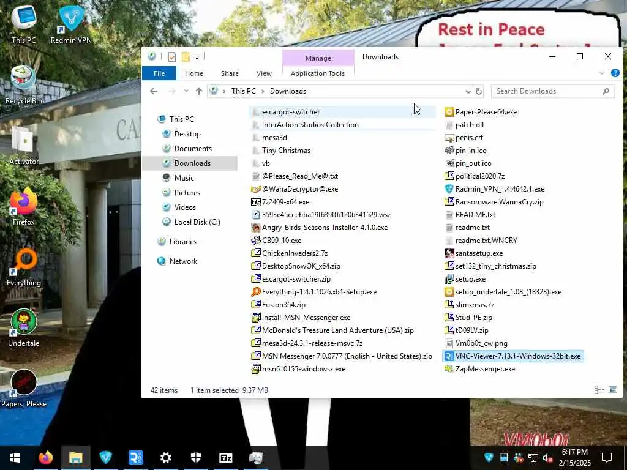
Task: Select the Firefox desktop shortcut
Action: [x=24, y=207]
